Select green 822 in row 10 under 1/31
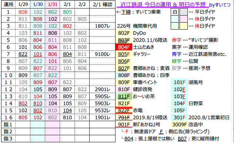234x143 pixels. (53, 75)
